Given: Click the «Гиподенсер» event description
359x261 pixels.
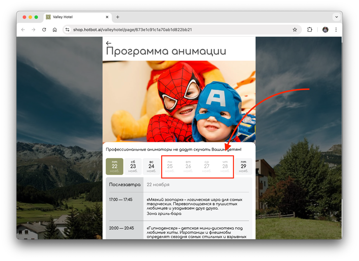Looking at the screenshot, I should [x=196, y=232].
